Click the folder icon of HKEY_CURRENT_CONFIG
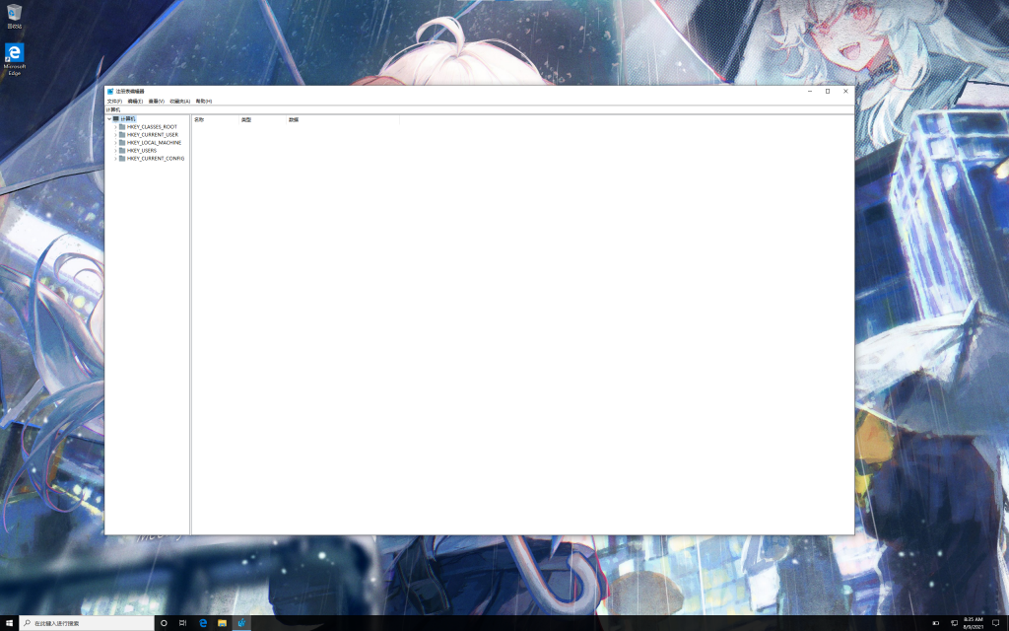1009x631 pixels. (x=122, y=158)
